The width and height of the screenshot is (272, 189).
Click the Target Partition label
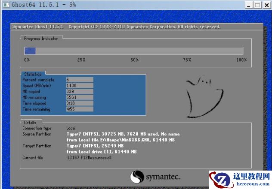[37, 146]
